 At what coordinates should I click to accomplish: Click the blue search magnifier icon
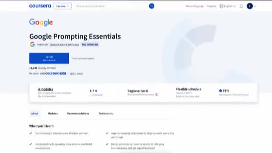click(x=151, y=6)
